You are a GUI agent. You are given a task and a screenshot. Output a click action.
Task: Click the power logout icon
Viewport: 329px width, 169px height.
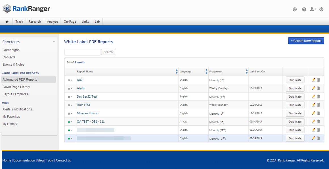tap(321, 9)
